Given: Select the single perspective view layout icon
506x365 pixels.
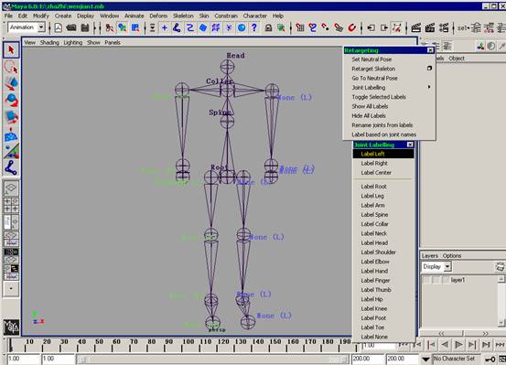Looking at the screenshot, I should (11, 188).
